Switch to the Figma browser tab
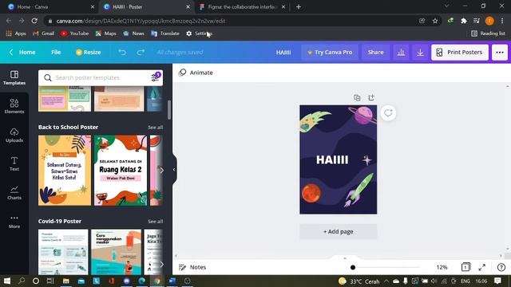 pos(241,6)
